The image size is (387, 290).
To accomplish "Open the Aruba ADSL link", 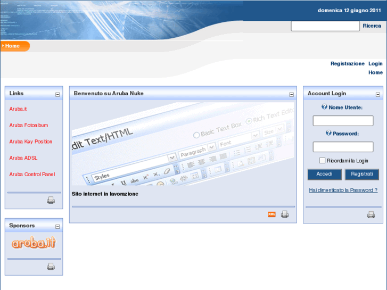I will 23,158.
